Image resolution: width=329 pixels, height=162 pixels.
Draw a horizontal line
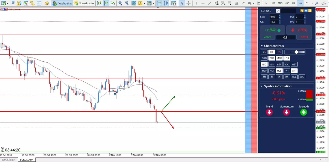203,3
